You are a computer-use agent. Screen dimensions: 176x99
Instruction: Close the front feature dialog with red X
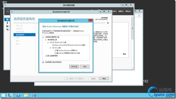[90, 20]
